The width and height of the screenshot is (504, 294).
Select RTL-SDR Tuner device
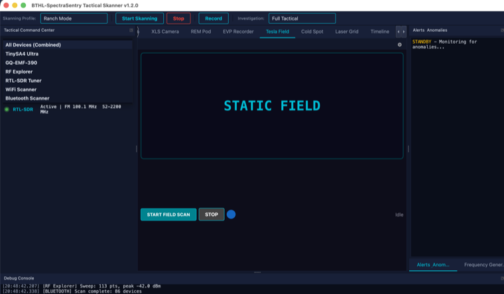68,81
